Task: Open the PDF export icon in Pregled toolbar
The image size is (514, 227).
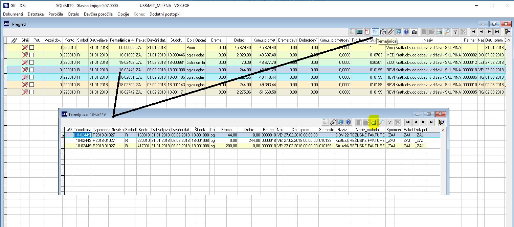Action: (x=367, y=32)
